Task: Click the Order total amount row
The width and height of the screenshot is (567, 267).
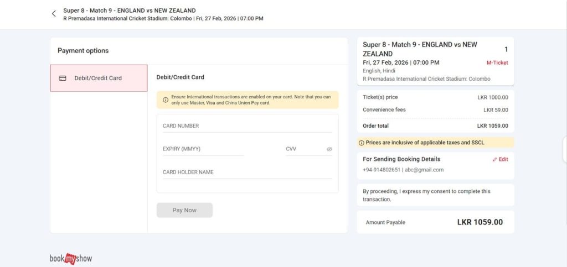Action: [x=435, y=126]
